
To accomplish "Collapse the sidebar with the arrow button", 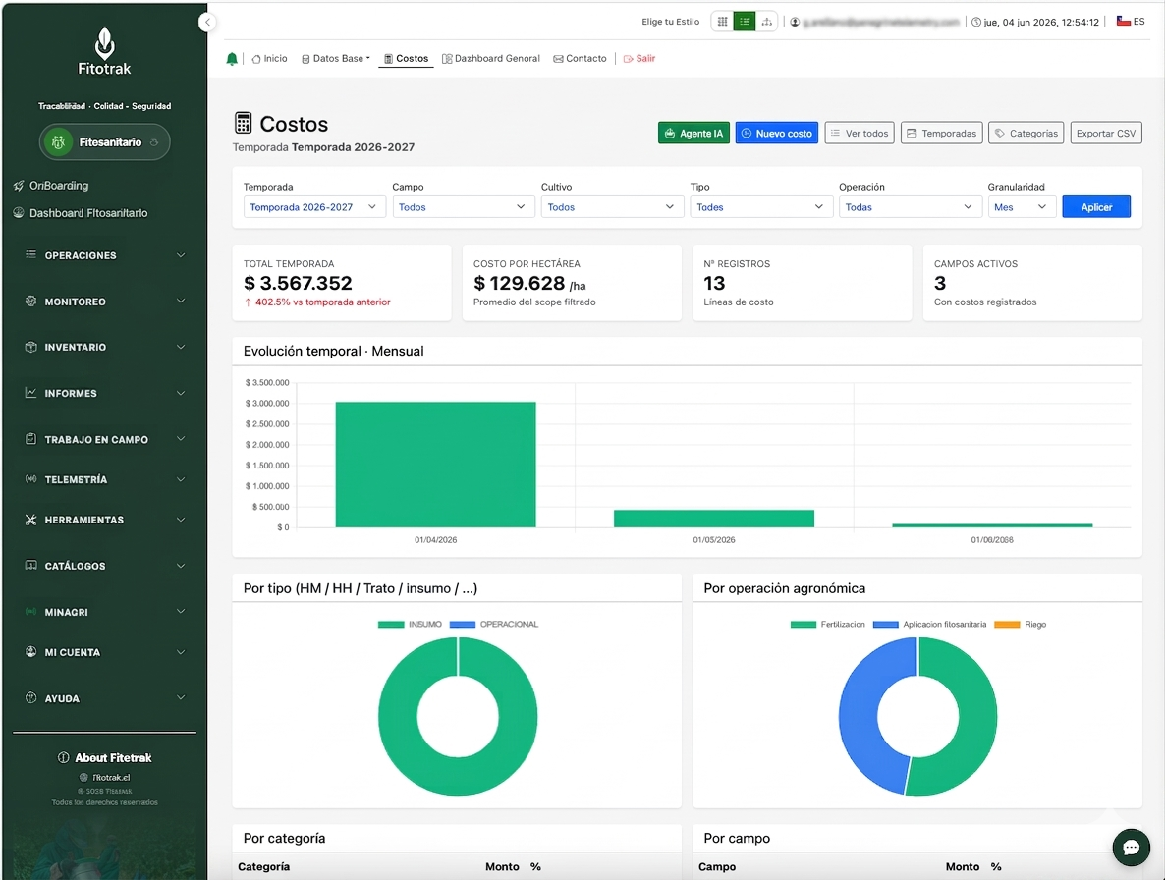I will pos(207,23).
